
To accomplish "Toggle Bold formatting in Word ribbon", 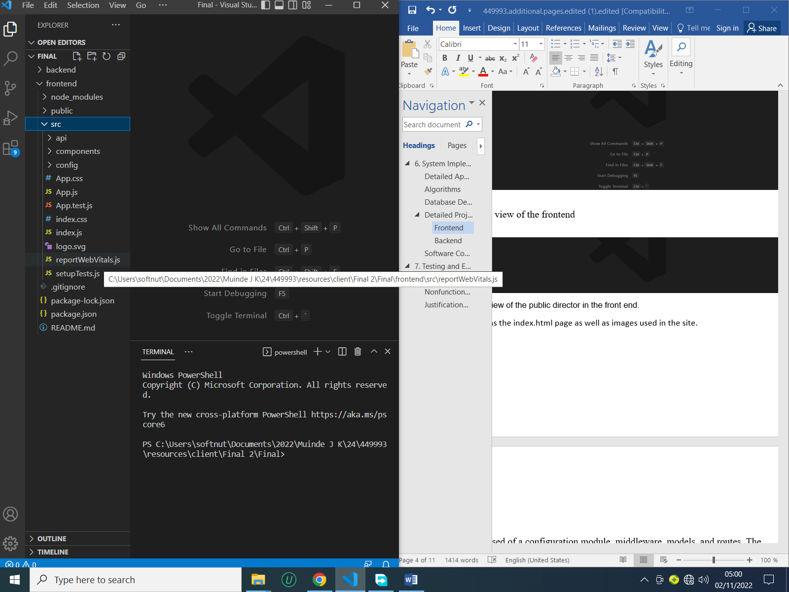I will (x=445, y=58).
